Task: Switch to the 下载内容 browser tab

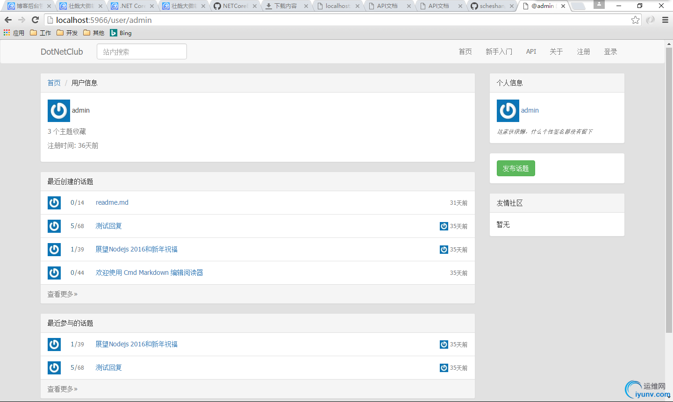Action: 286,6
